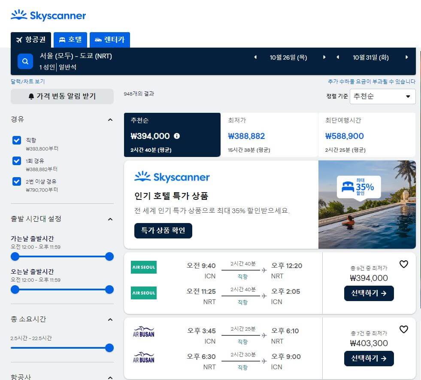Click 선택하기 on the Air Seoul flight
The image size is (421, 380).
(369, 293)
